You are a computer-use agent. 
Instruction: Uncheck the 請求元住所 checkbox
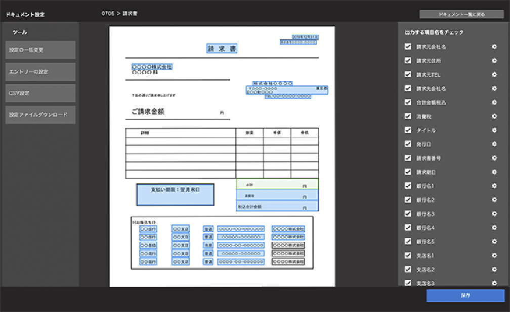click(x=408, y=61)
